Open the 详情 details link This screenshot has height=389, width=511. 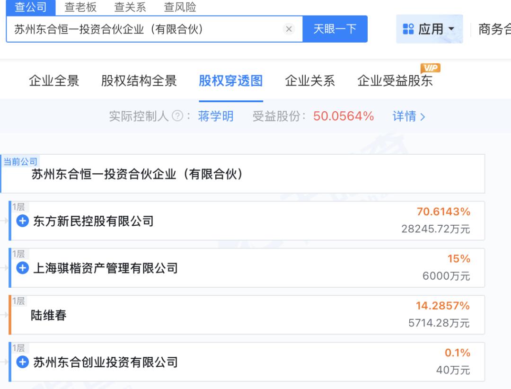click(409, 116)
